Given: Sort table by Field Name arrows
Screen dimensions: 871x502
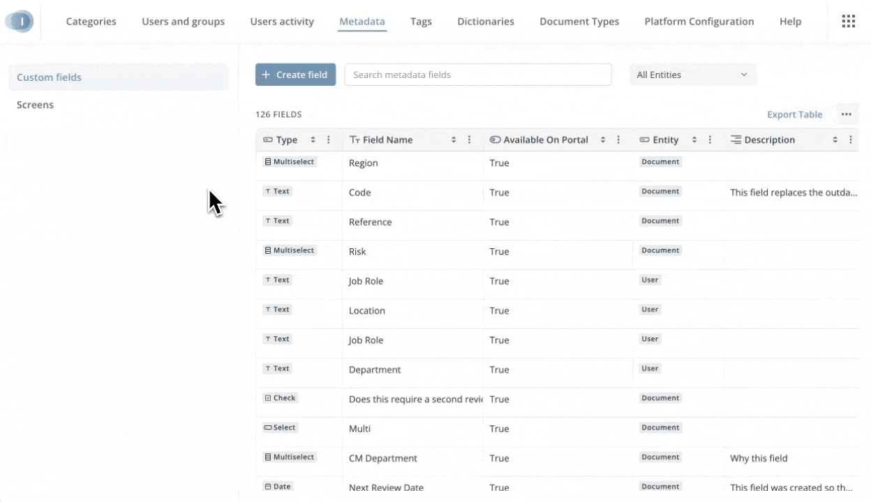Looking at the screenshot, I should pos(454,140).
